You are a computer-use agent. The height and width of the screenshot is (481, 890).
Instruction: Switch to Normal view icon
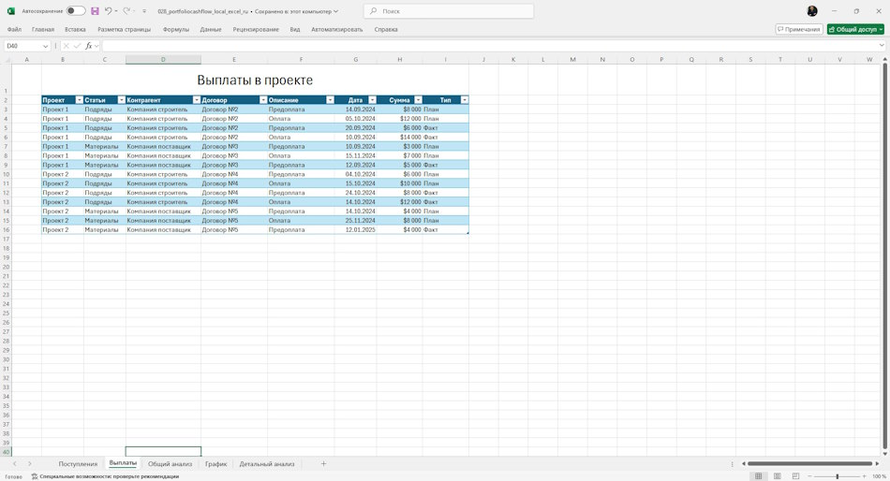pyautogui.click(x=758, y=476)
